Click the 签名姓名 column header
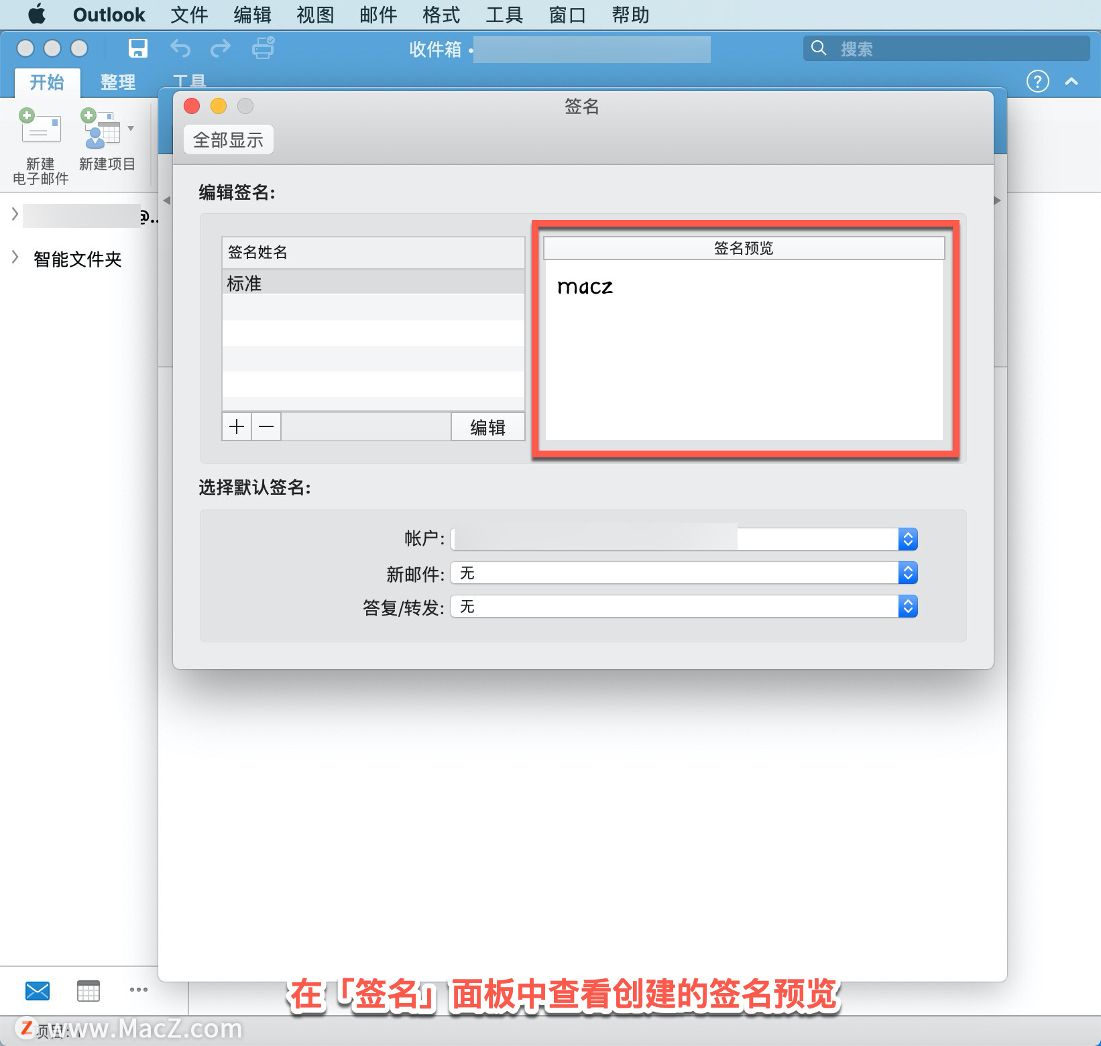 pyautogui.click(x=373, y=252)
